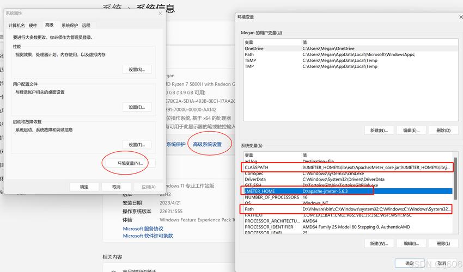This screenshot has height=272, width=463.
Task: Click the 值 column header in system variables
Action: [304, 155]
